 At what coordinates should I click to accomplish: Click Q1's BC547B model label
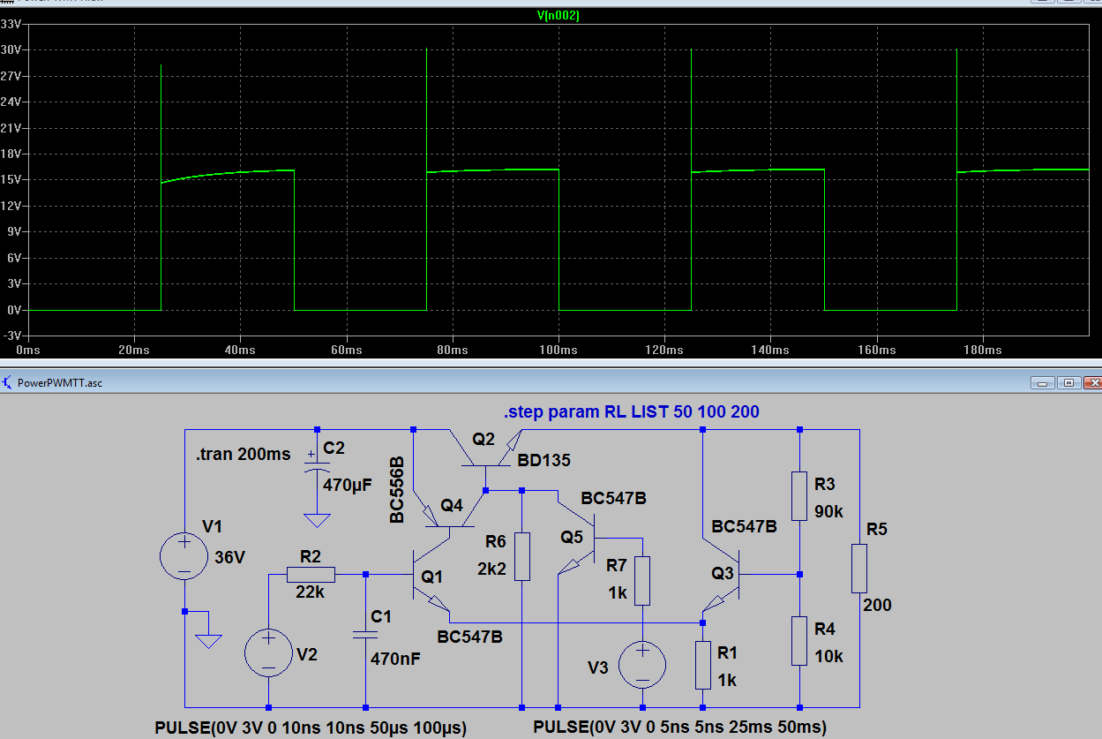pyautogui.click(x=469, y=636)
